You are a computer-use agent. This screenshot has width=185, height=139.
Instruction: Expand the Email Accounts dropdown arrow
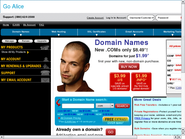(135, 35)
